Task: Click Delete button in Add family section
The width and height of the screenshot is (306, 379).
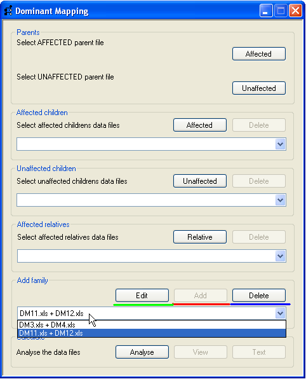Action: pos(258,295)
